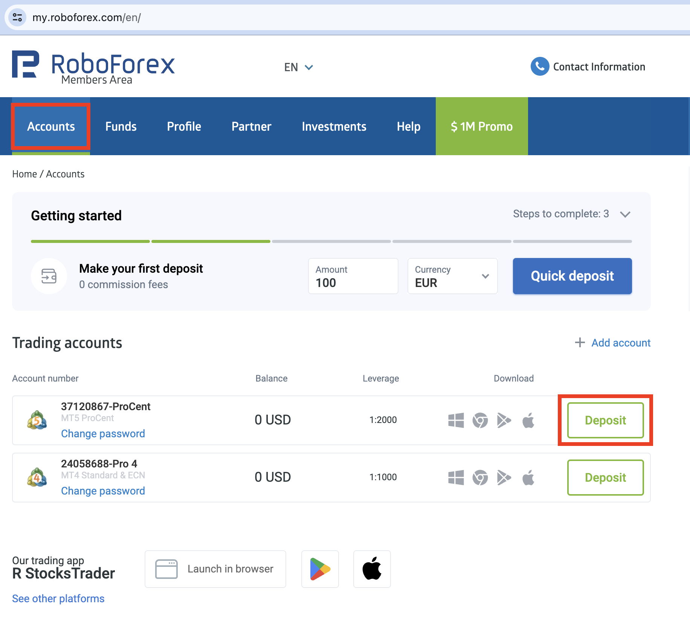Open R StocksTrader on Google Play
The image size is (690, 635).
(320, 569)
